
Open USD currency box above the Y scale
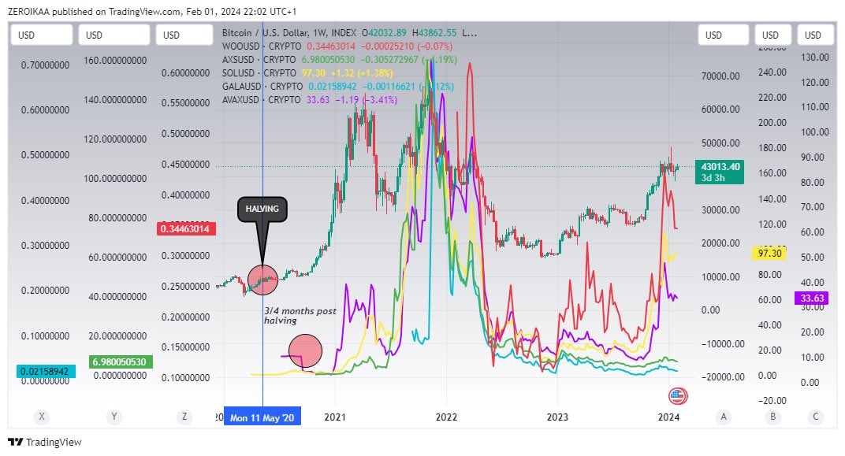114,35
